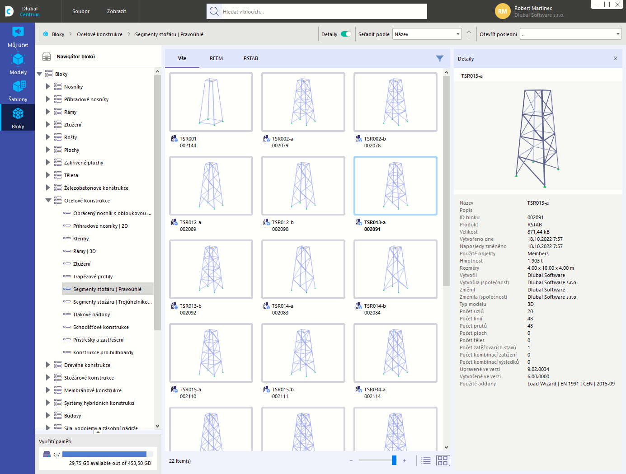Select Segmenty stožáru | Trojúhelníko... tree item
Image resolution: width=626 pixels, height=474 pixels.
click(x=108, y=301)
